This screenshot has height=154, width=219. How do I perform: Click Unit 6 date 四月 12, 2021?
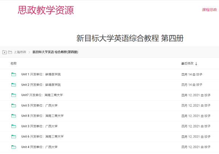191,137
